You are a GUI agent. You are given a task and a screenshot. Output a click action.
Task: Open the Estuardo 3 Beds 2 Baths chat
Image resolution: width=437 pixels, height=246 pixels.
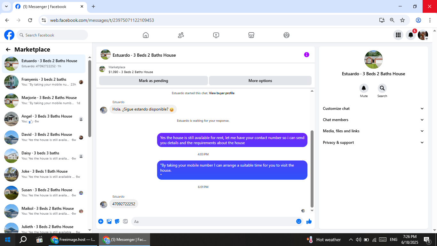44,63
